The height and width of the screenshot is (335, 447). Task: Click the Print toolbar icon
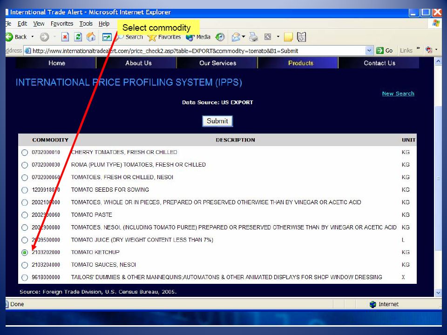tap(253, 37)
